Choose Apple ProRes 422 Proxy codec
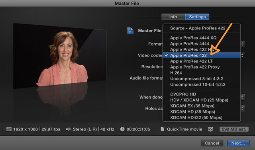255x150 pixels. coord(202,67)
